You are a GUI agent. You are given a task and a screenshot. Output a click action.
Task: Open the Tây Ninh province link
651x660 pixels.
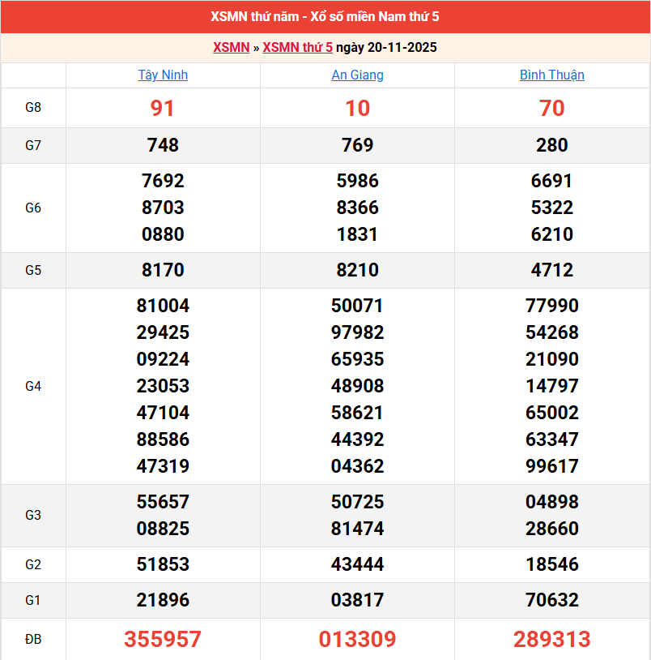point(163,75)
